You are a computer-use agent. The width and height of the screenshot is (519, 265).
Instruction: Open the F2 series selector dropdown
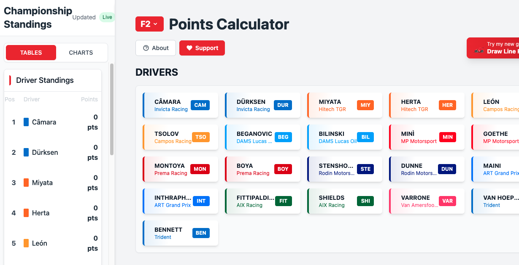pos(149,24)
